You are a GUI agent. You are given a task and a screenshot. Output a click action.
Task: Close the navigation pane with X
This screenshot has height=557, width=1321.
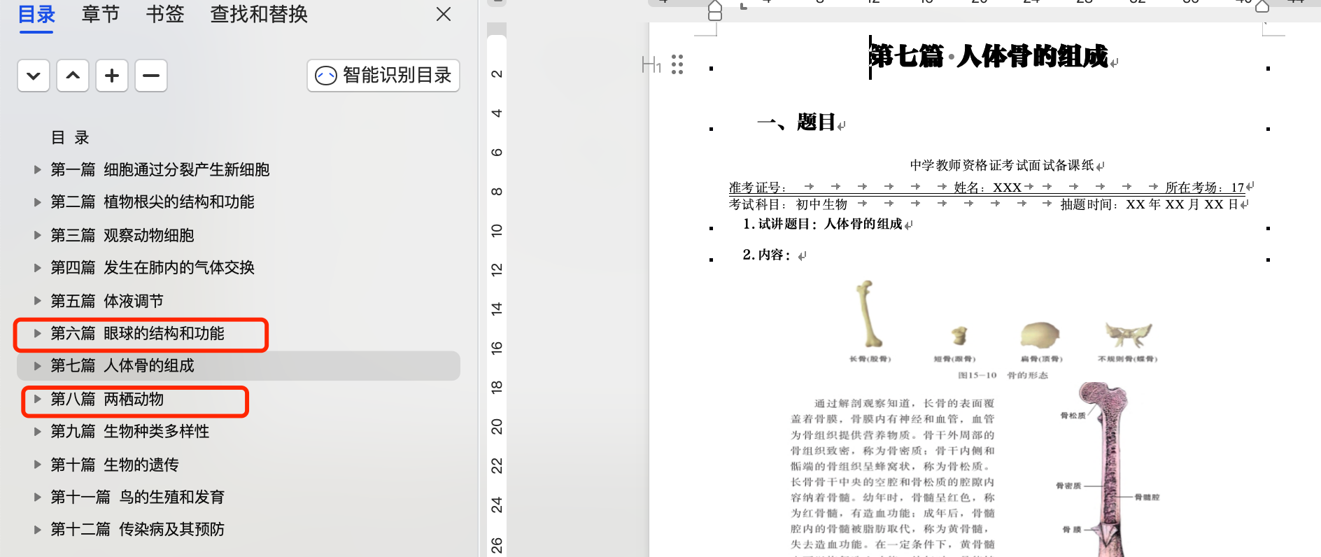click(x=443, y=14)
